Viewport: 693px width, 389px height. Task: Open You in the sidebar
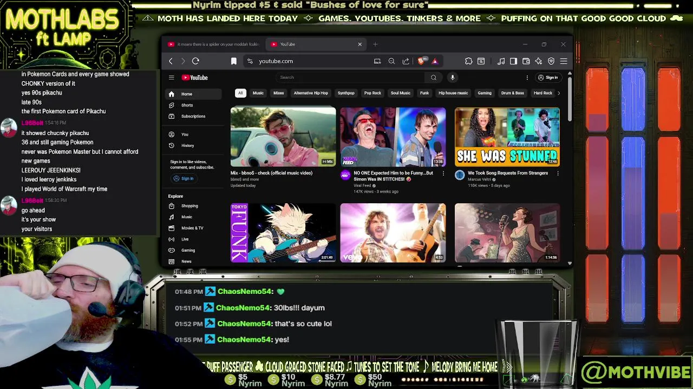pos(193,134)
